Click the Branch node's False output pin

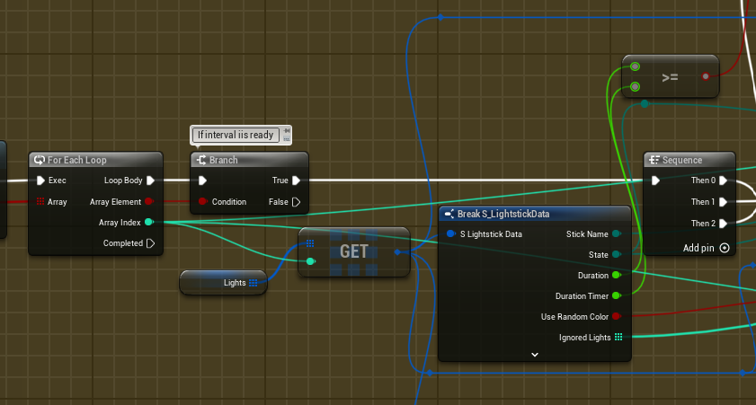(x=296, y=202)
